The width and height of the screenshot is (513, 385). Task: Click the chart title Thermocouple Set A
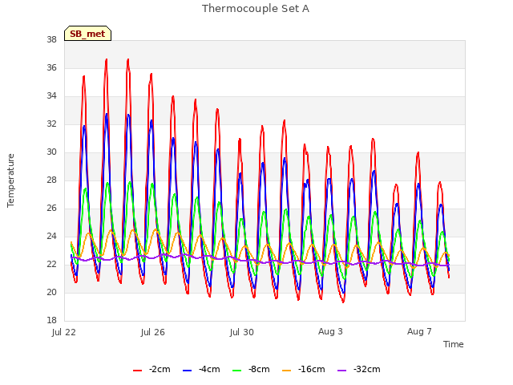[256, 9]
